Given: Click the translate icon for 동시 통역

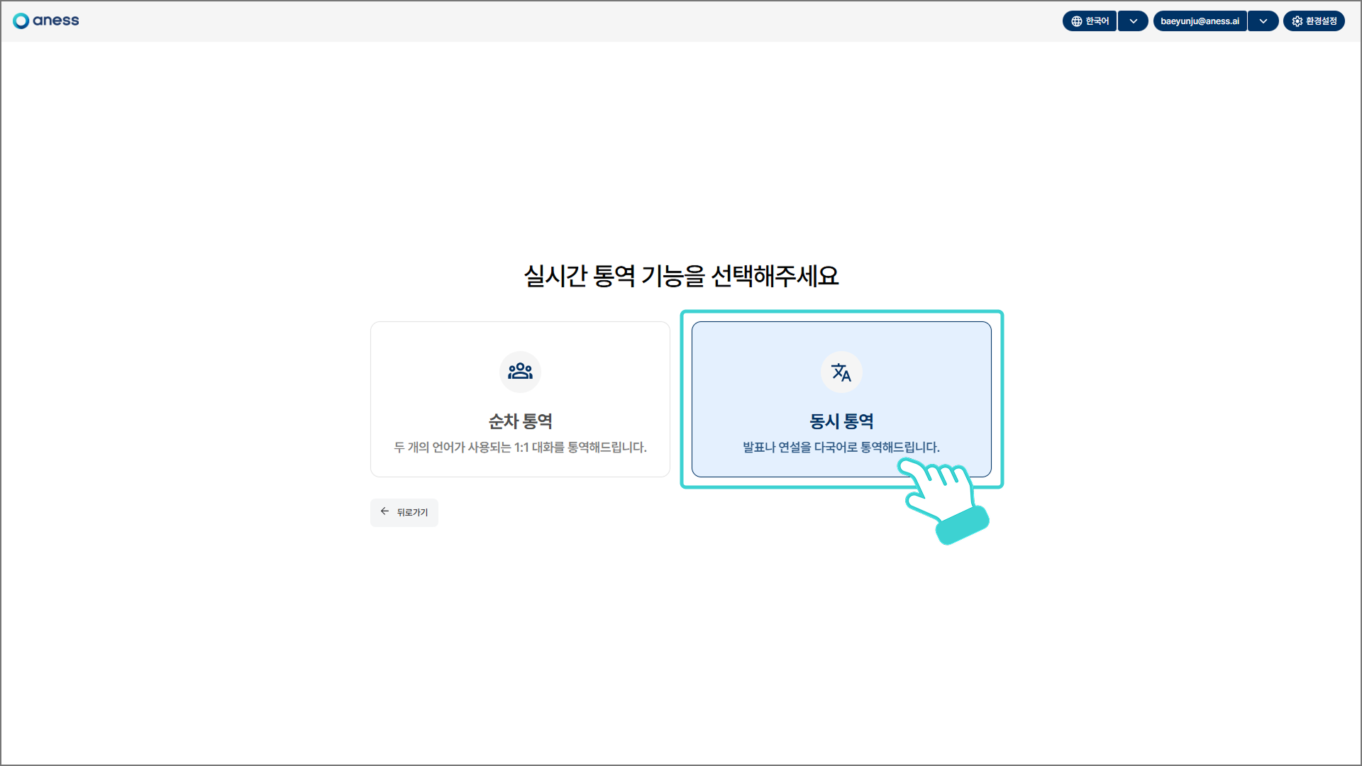Looking at the screenshot, I should pos(841,372).
